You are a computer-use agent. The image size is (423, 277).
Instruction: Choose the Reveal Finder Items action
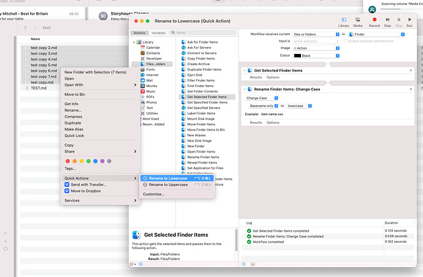coord(202,162)
